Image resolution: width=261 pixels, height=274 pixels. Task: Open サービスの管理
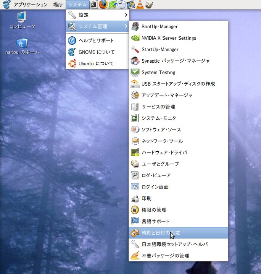(178, 107)
